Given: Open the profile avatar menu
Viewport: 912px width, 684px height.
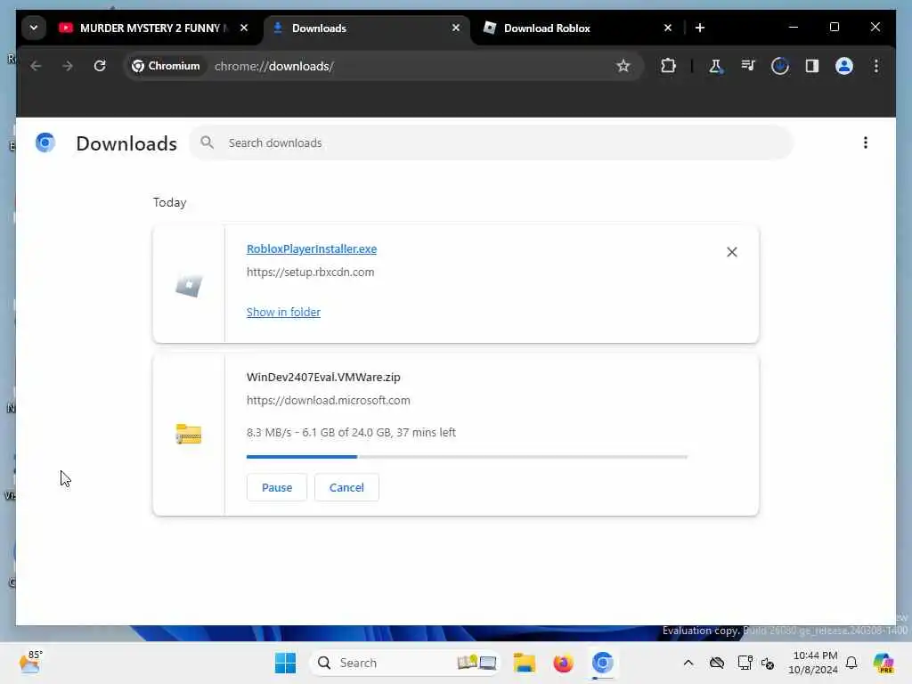Looking at the screenshot, I should [844, 66].
